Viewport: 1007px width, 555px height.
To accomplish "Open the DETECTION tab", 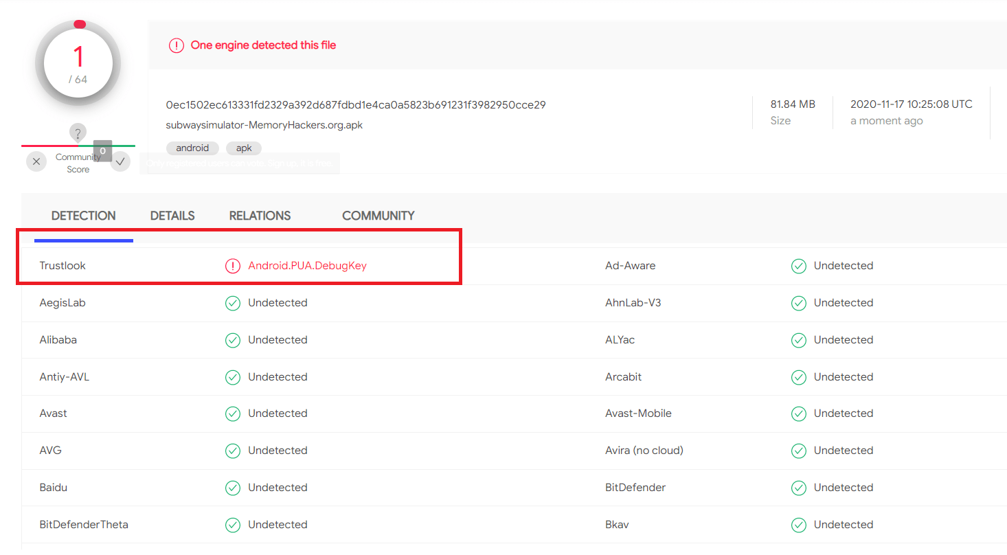I will 83,216.
